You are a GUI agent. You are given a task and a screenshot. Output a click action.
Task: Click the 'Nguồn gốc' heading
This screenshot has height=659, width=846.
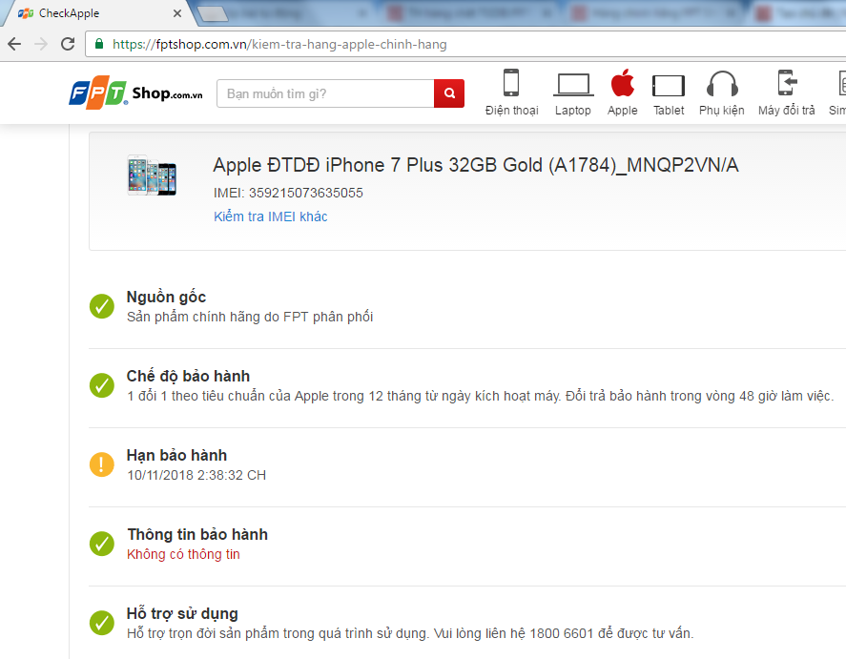[x=166, y=298]
